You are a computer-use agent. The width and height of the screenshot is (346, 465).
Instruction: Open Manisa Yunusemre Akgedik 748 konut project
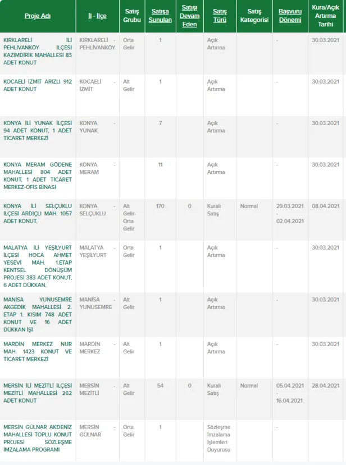tap(38, 314)
